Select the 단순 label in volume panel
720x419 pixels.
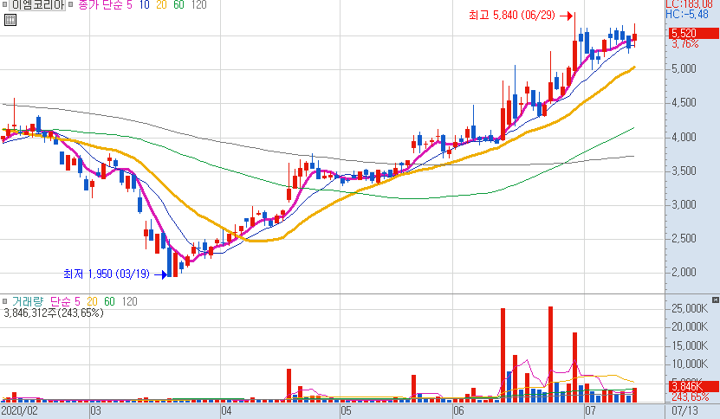(59, 301)
